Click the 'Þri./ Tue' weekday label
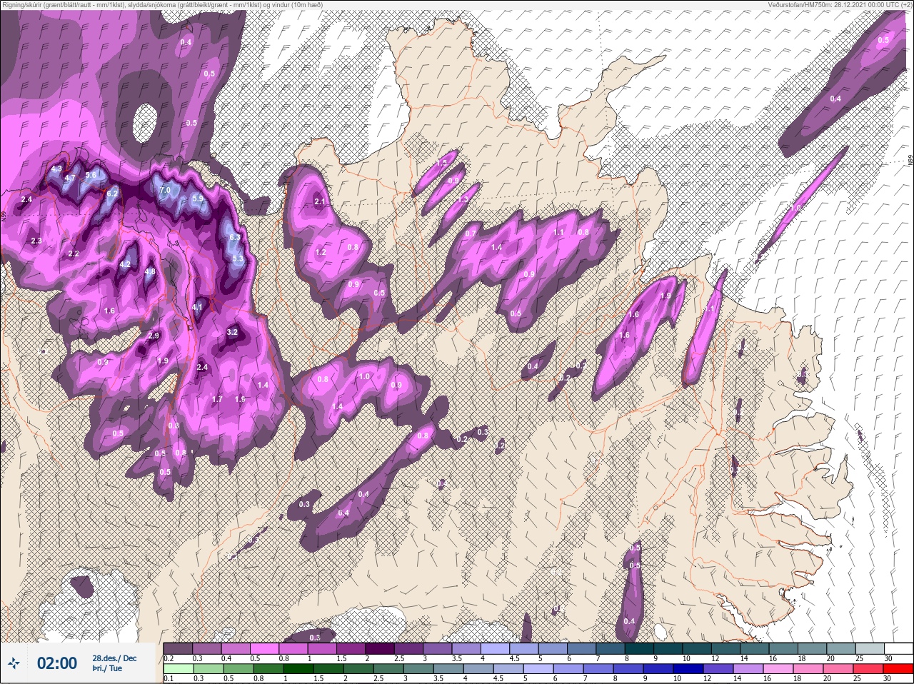Viewport: 914px width, 684px height. click(107, 668)
